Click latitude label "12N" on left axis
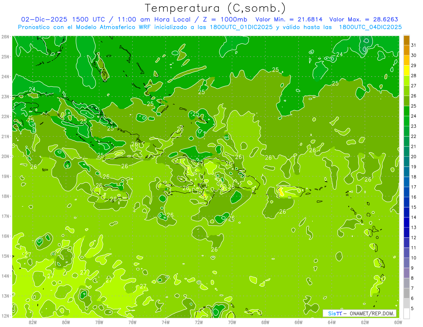Screen dimensions: 423x327 [x=5, y=316]
